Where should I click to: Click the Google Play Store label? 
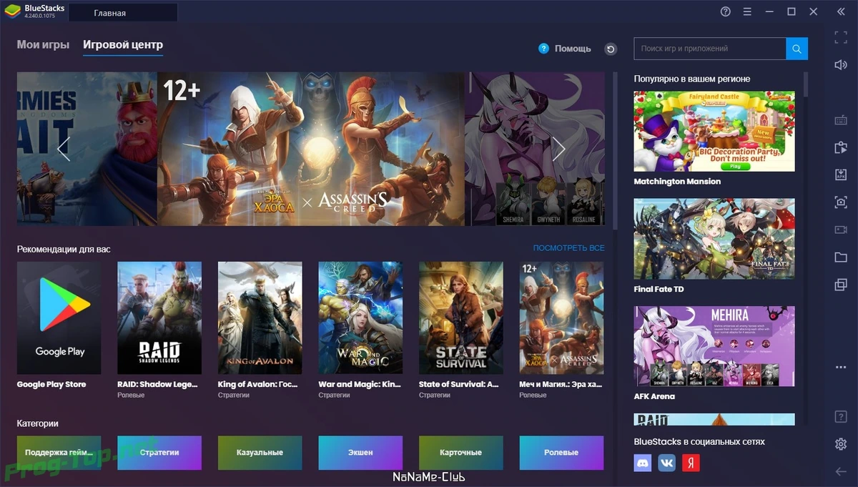pos(51,385)
